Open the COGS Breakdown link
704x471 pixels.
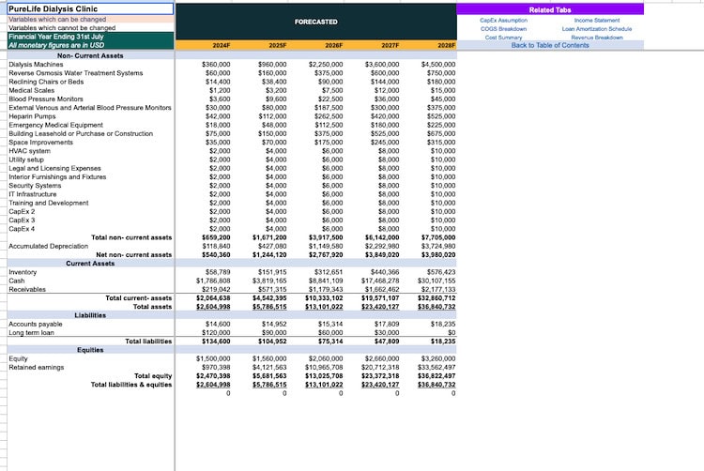503,29
